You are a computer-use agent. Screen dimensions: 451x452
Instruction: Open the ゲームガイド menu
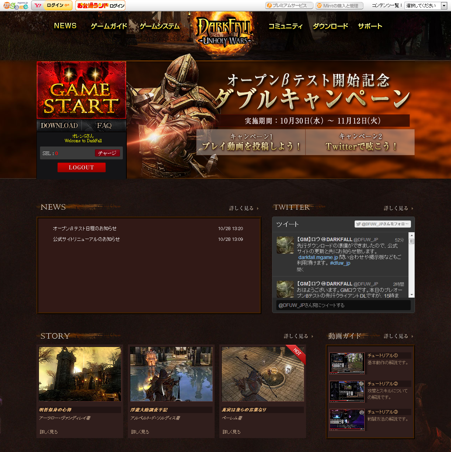click(109, 26)
